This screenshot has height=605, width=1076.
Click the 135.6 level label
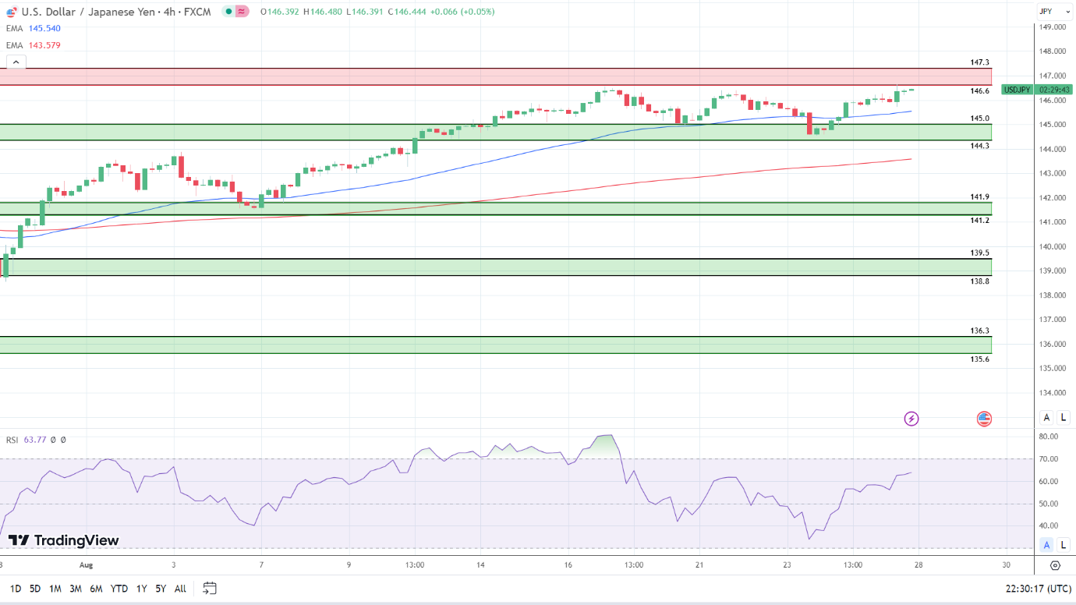coord(979,359)
